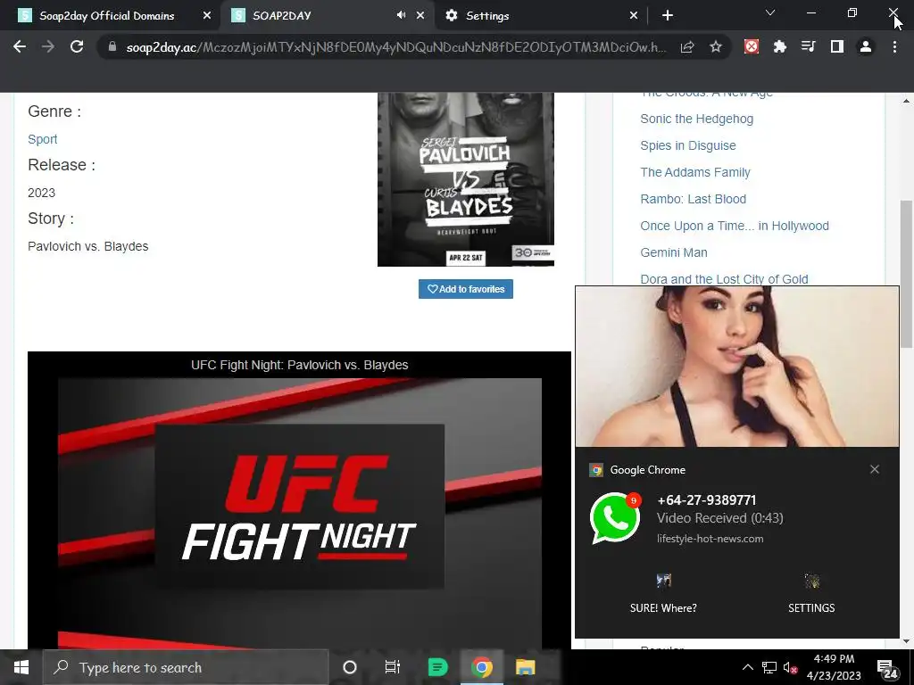The width and height of the screenshot is (914, 685).
Task: Share this page icon in address bar
Action: click(x=687, y=47)
